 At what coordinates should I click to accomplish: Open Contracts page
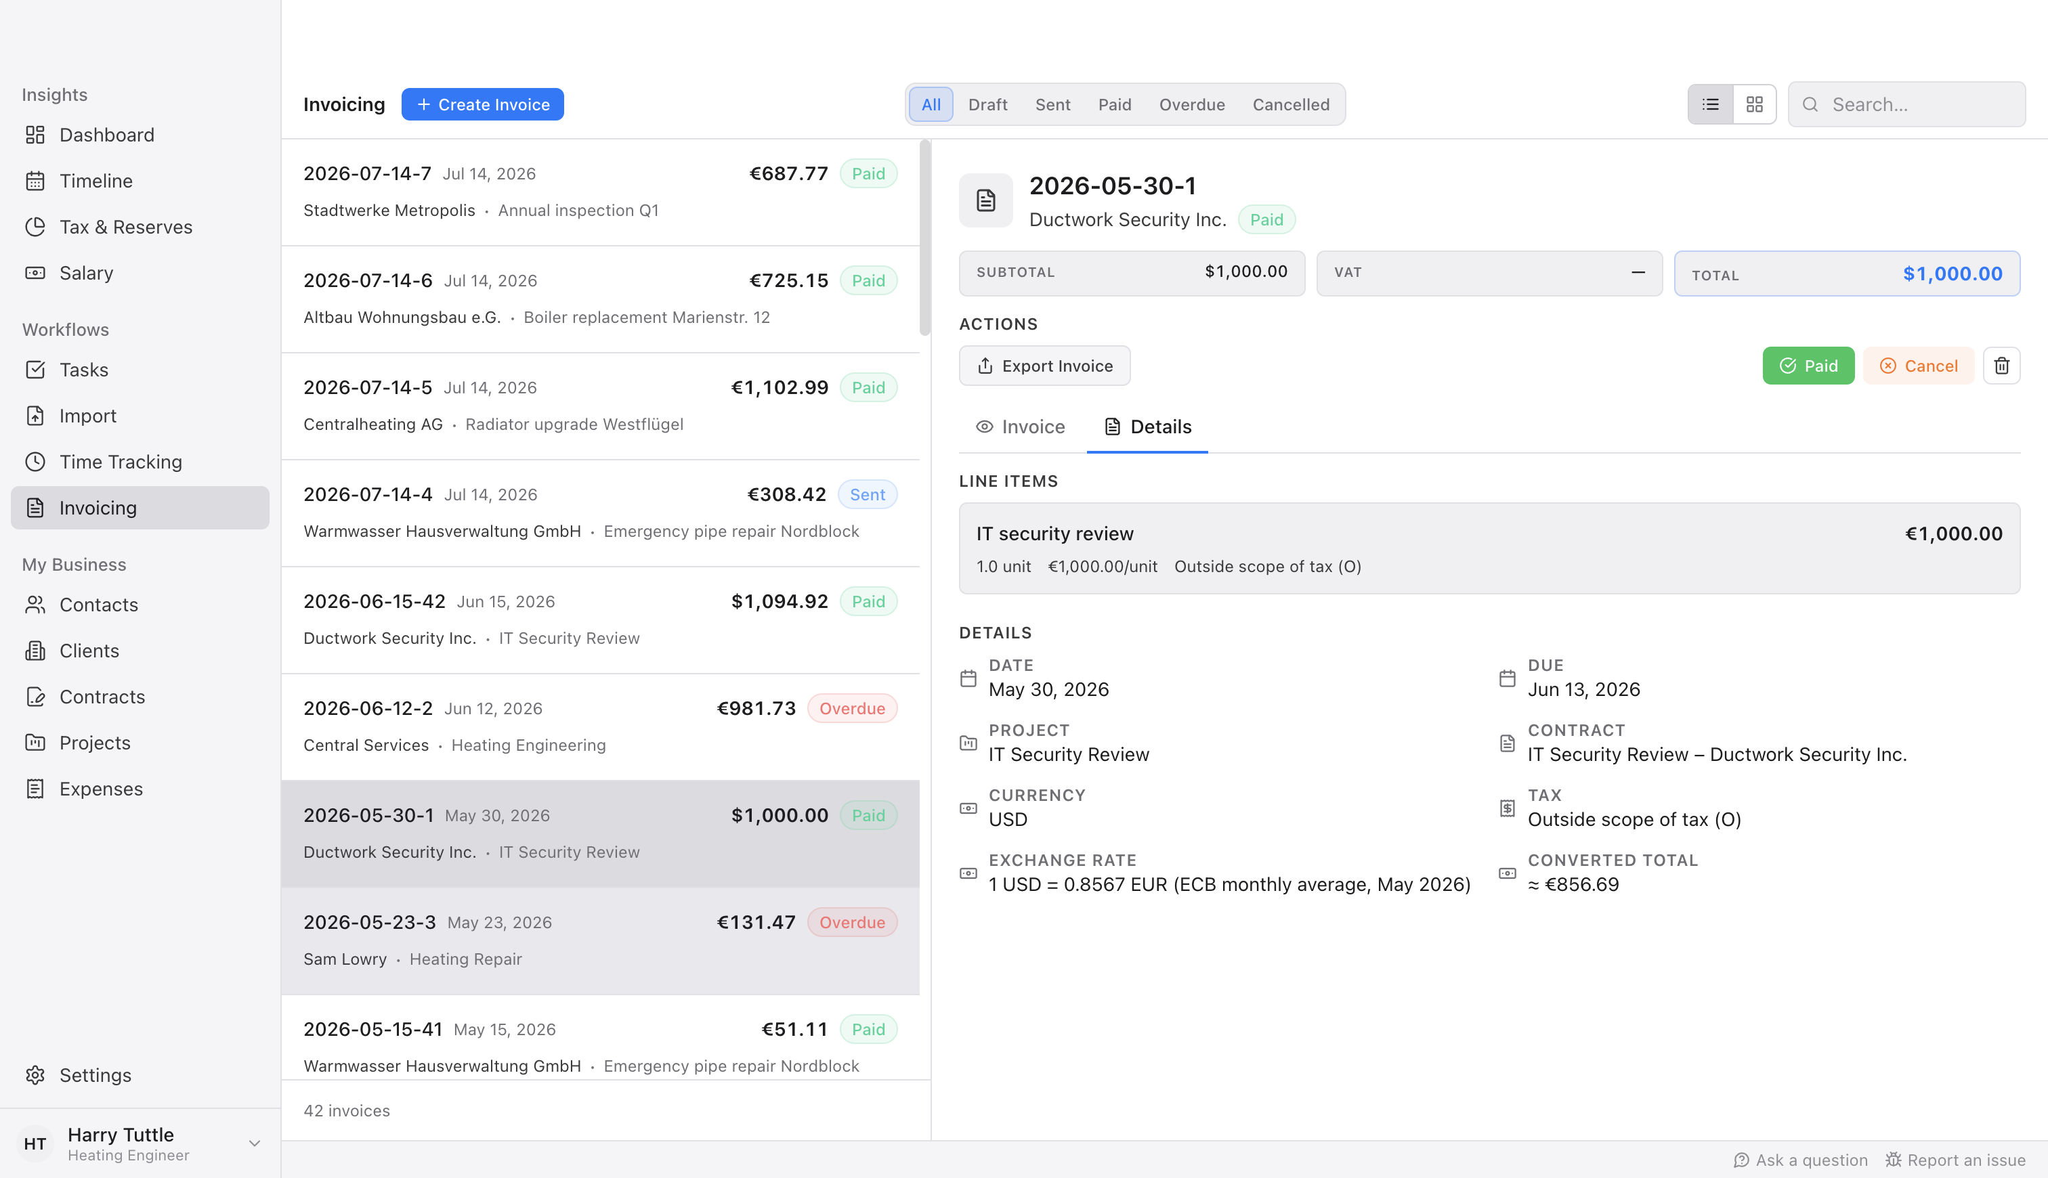pyautogui.click(x=140, y=697)
